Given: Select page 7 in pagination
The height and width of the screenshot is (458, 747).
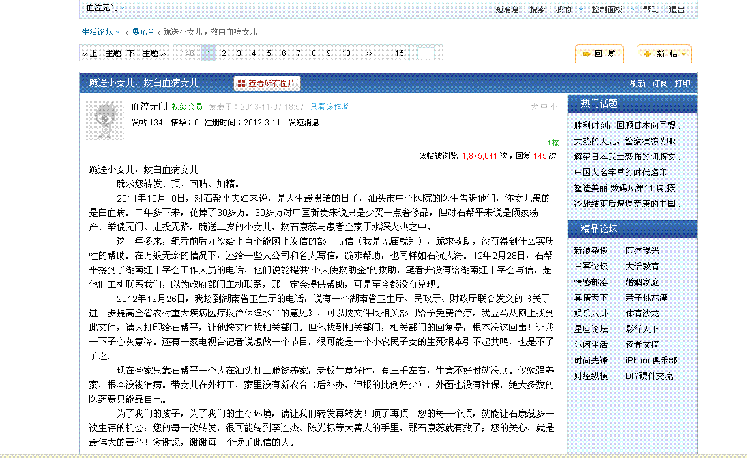Looking at the screenshot, I should click(299, 53).
